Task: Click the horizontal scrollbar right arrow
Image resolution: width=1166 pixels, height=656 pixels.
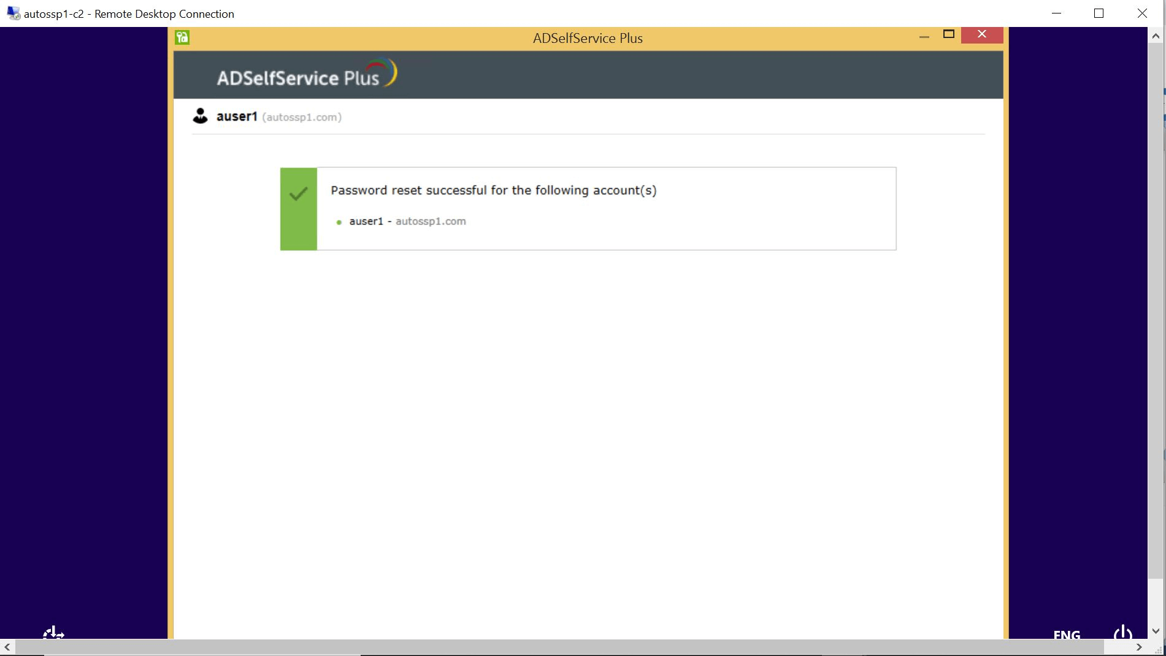Action: pyautogui.click(x=1140, y=647)
